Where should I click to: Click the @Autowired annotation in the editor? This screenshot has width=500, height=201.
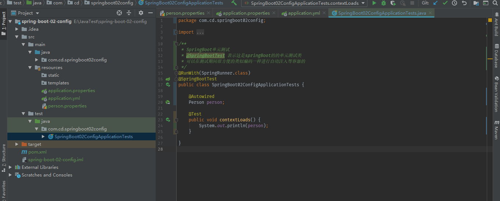click(202, 96)
